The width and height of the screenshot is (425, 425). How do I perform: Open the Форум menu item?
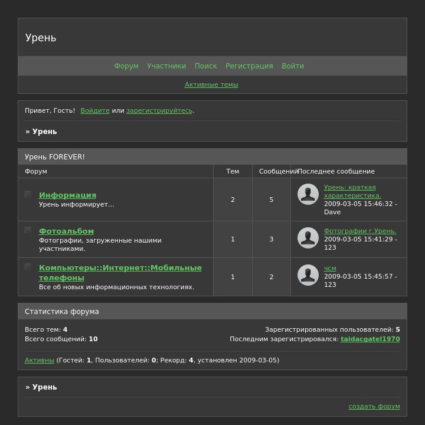pos(126,66)
